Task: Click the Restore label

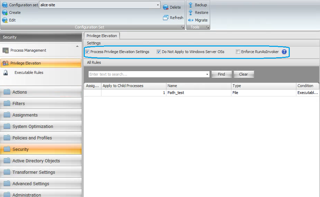Action: point(202,12)
